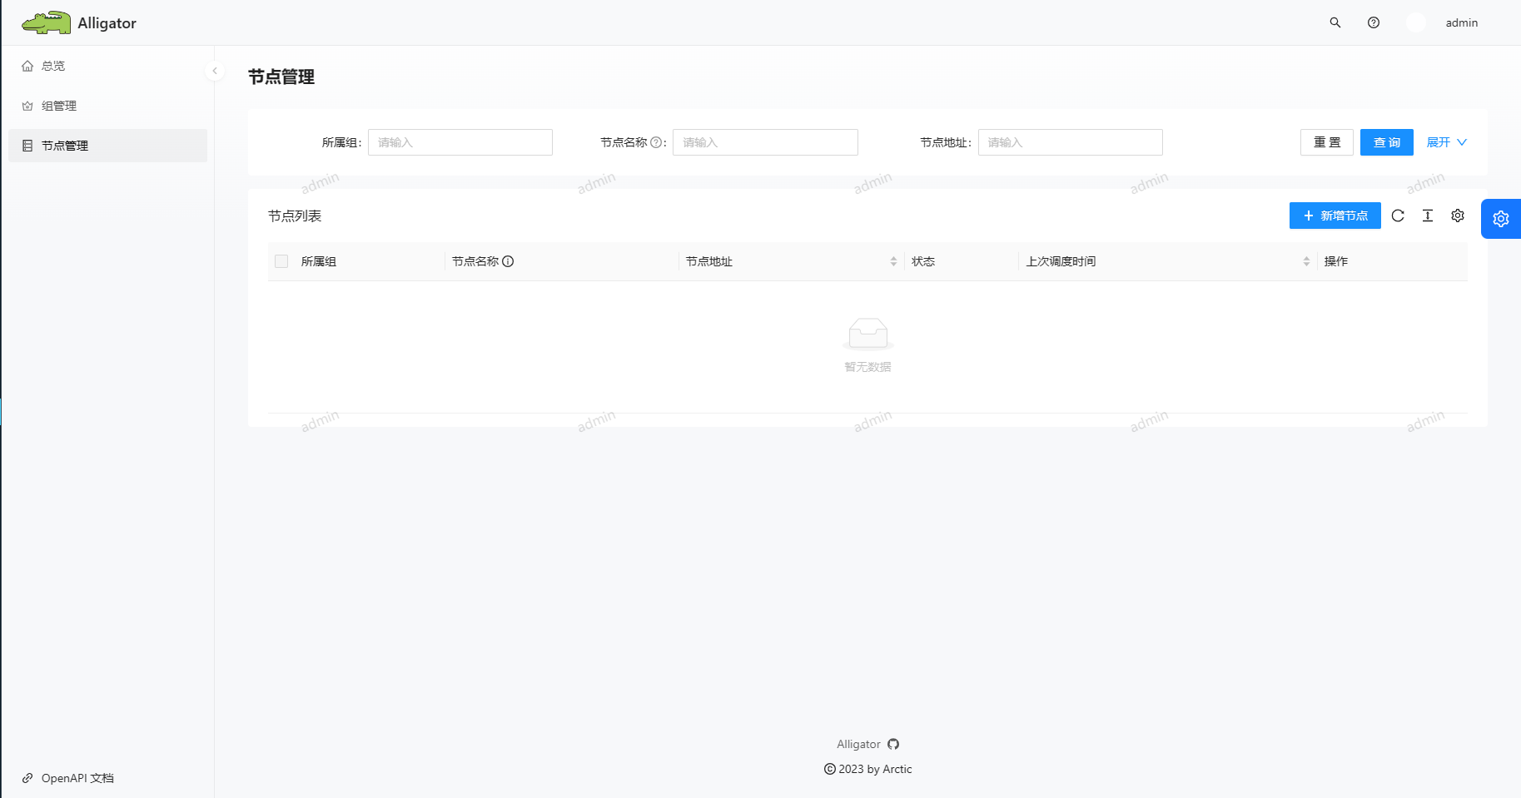Open column settings gear above the table
This screenshot has width=1521, height=798.
(1457, 216)
